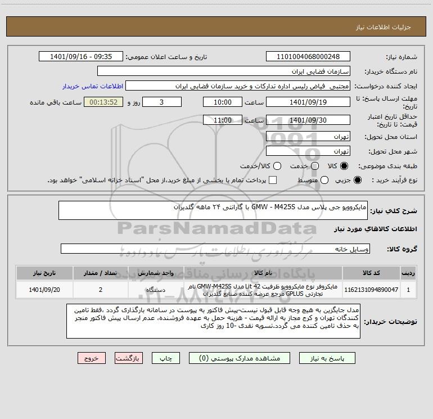This screenshot has width=433, height=419.
Task: Click the remaining days field showing 3
Action: click(x=162, y=102)
